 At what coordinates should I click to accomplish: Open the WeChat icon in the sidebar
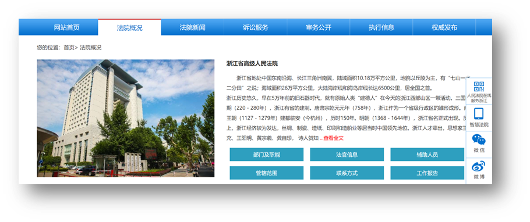479,139
